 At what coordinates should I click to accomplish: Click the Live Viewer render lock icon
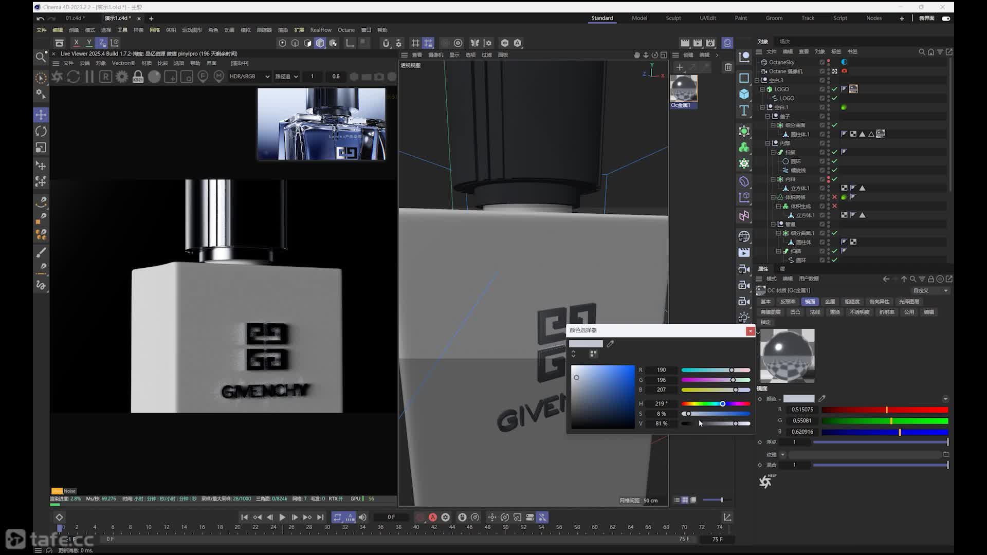tap(138, 77)
